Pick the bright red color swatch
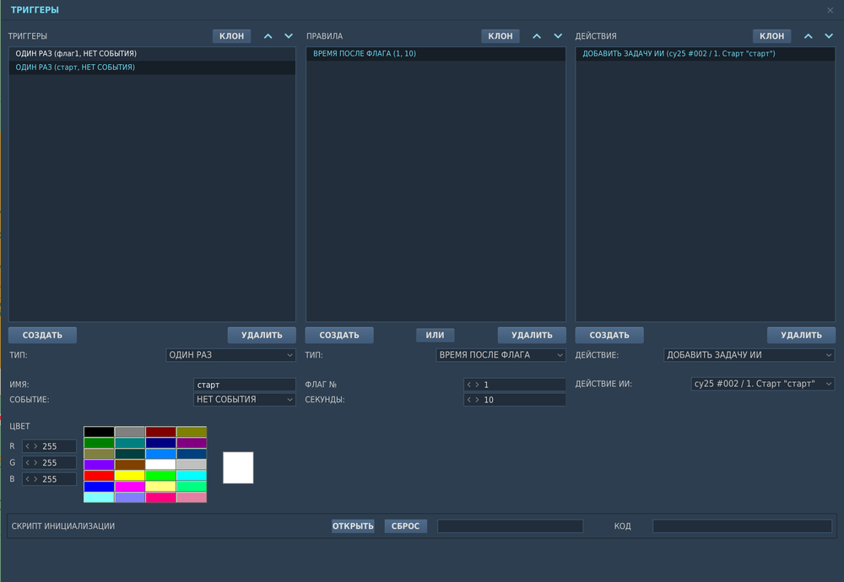 [99, 476]
